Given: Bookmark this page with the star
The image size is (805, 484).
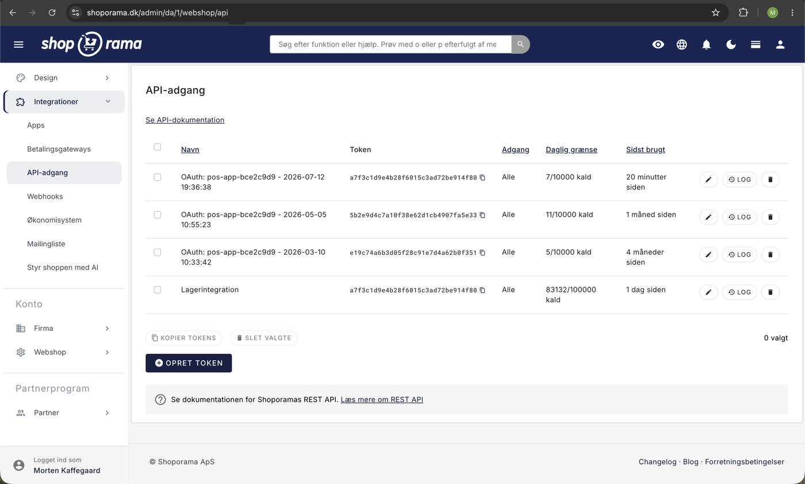Looking at the screenshot, I should pyautogui.click(x=715, y=12).
